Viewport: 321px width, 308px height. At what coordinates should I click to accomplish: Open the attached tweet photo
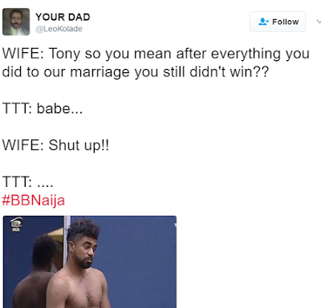pos(90,261)
